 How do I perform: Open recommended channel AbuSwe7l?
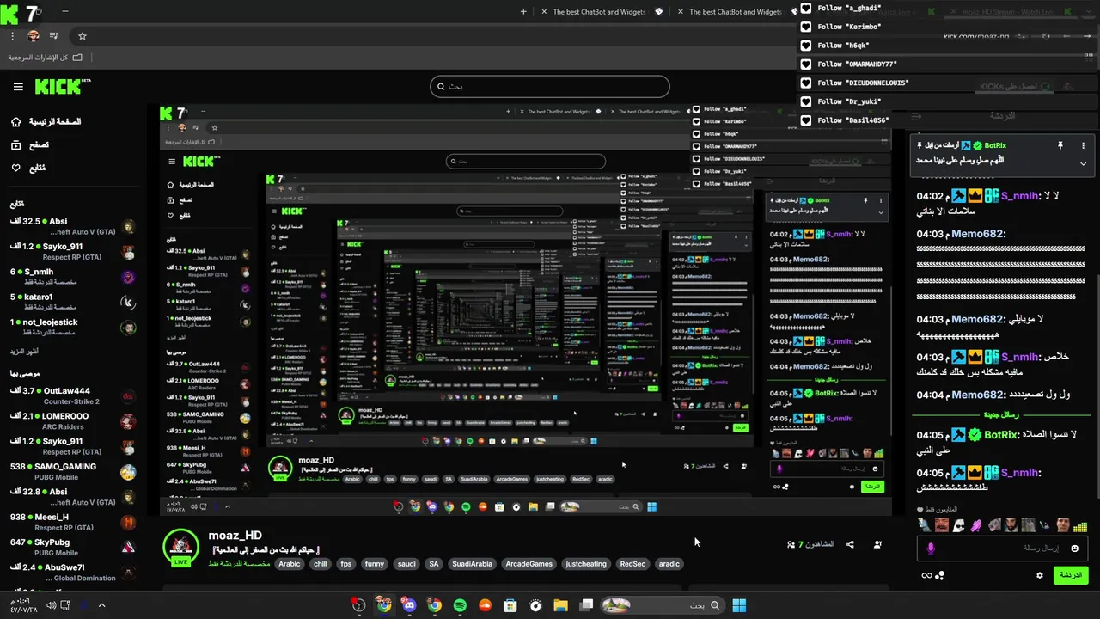(73, 573)
